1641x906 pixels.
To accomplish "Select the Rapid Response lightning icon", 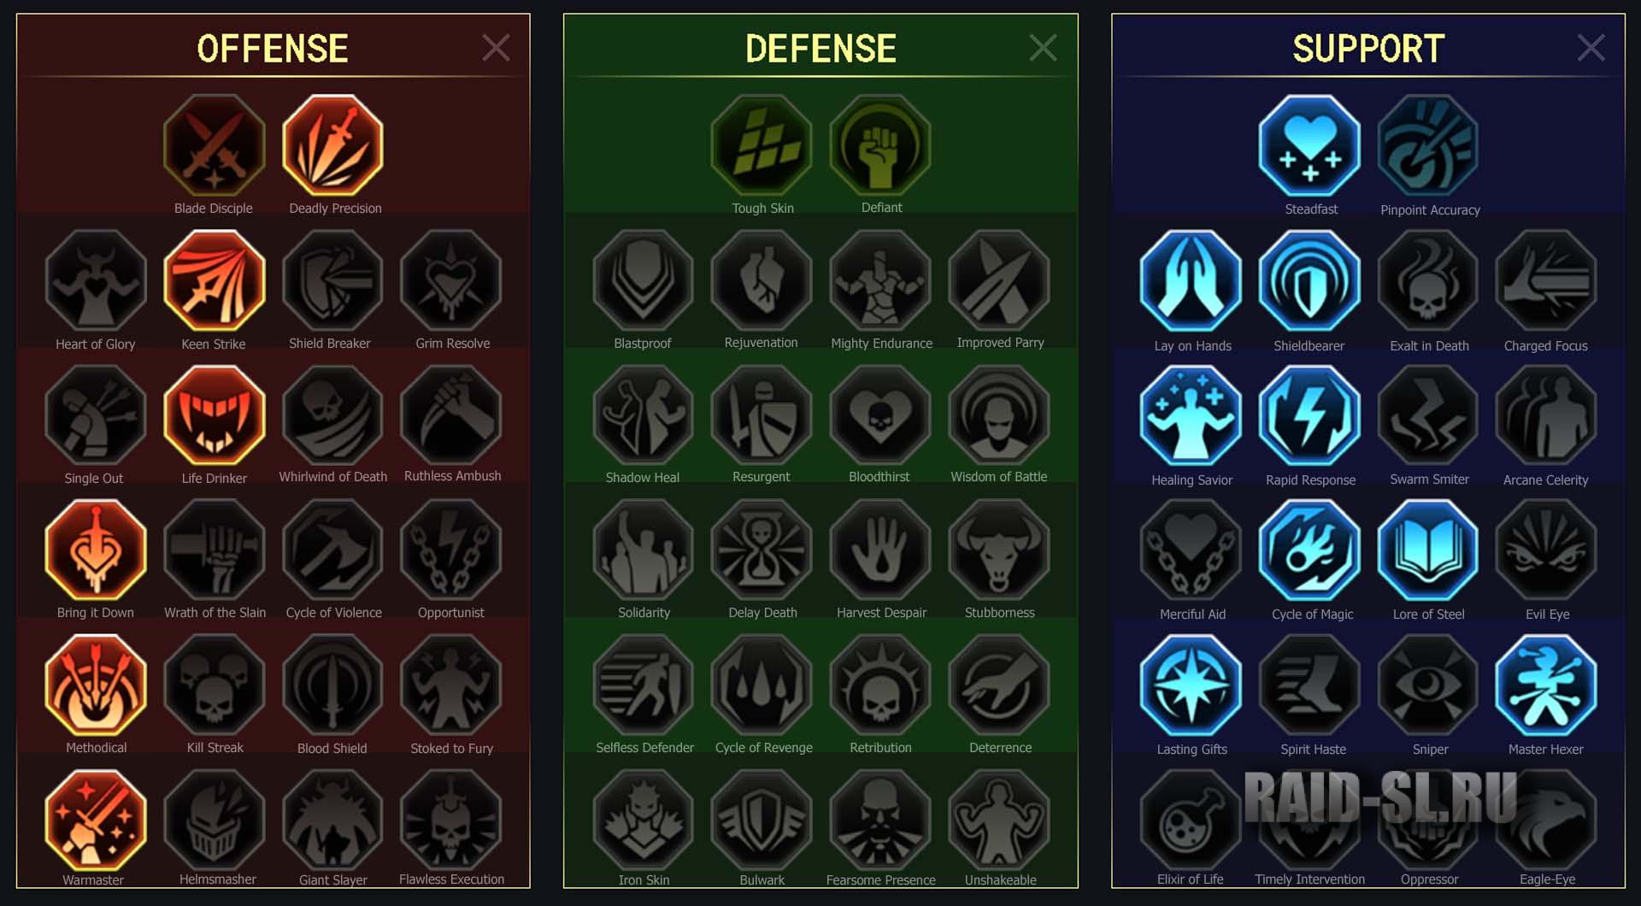I will 1309,415.
